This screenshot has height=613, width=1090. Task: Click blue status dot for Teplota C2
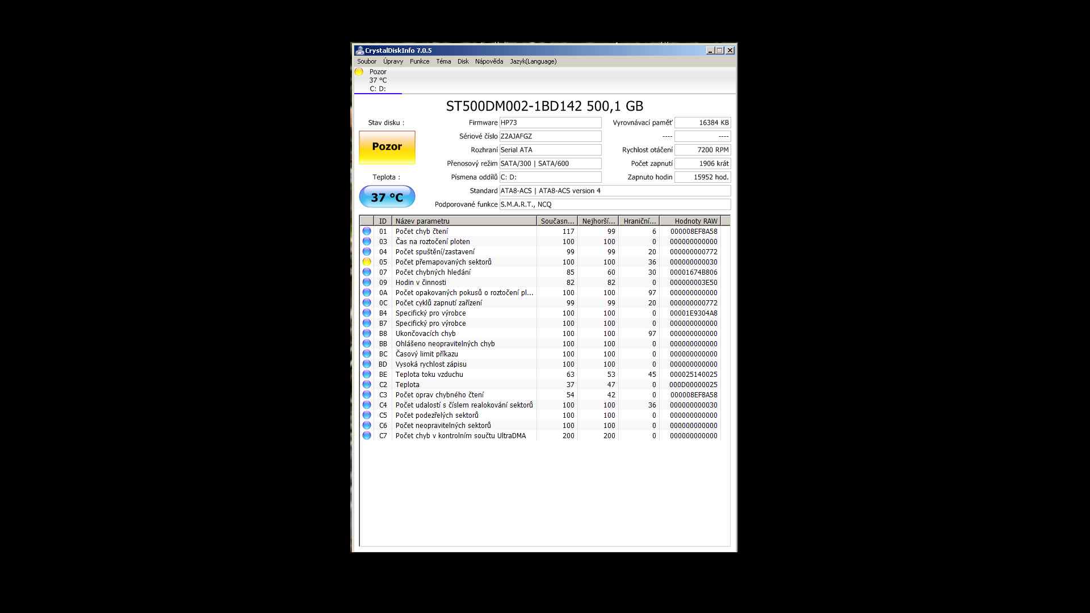(367, 385)
